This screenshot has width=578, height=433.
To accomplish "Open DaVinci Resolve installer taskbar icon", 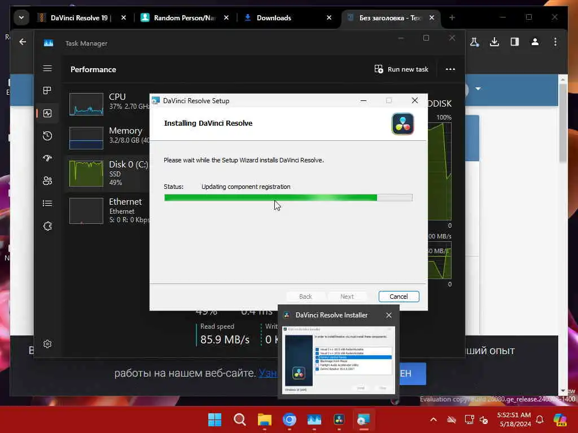I will point(339,419).
